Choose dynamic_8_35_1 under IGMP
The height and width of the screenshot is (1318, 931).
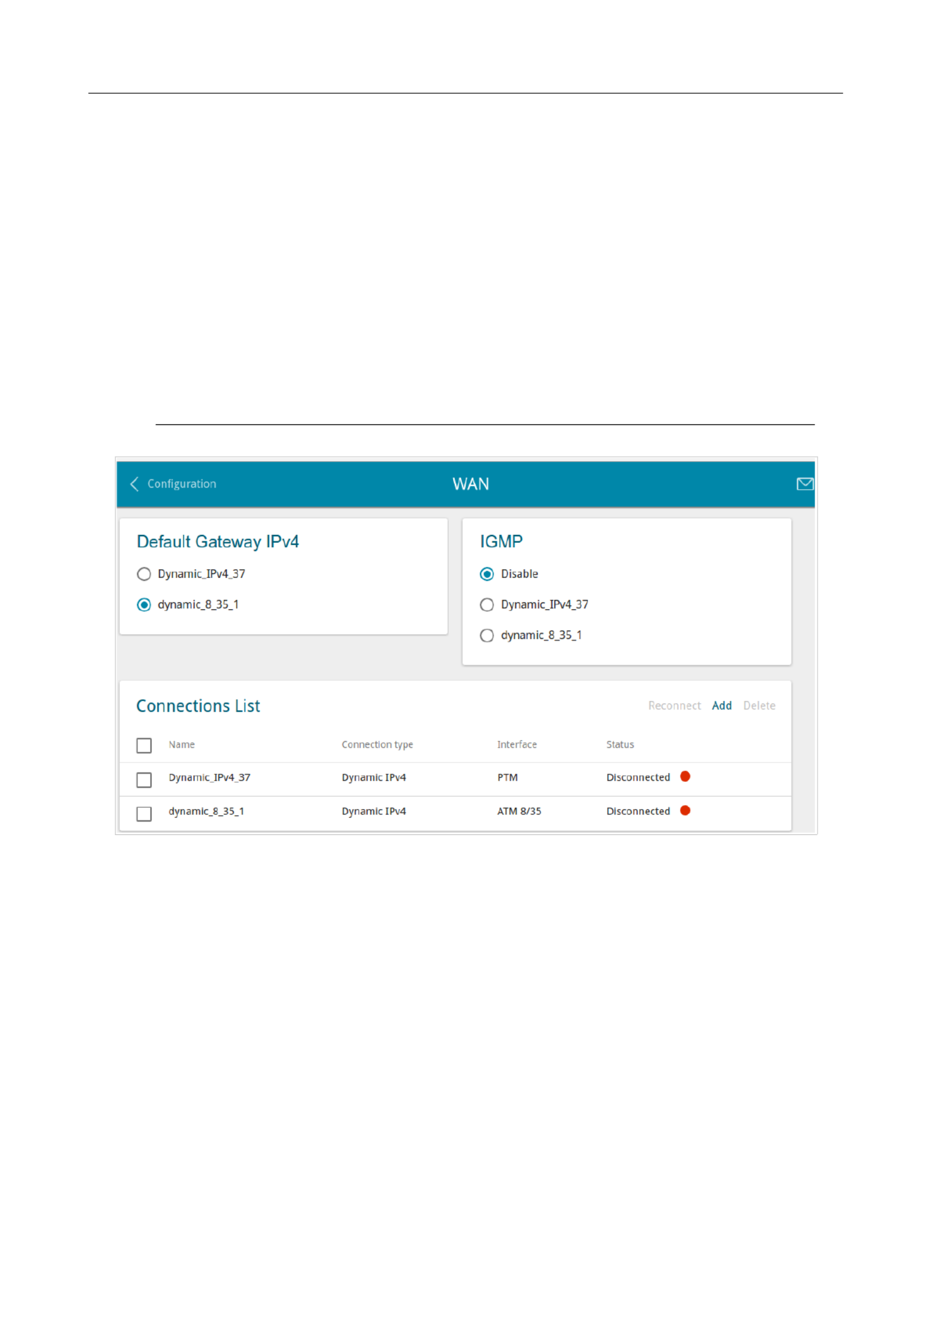487,635
